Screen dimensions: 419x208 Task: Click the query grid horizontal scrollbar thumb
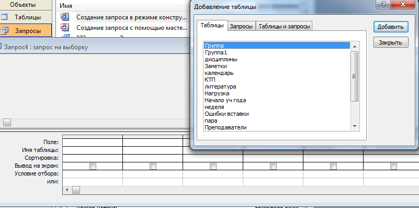point(76,190)
